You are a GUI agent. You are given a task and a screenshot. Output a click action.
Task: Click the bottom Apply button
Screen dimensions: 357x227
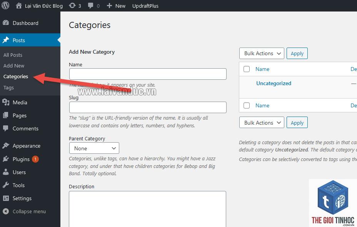click(297, 123)
